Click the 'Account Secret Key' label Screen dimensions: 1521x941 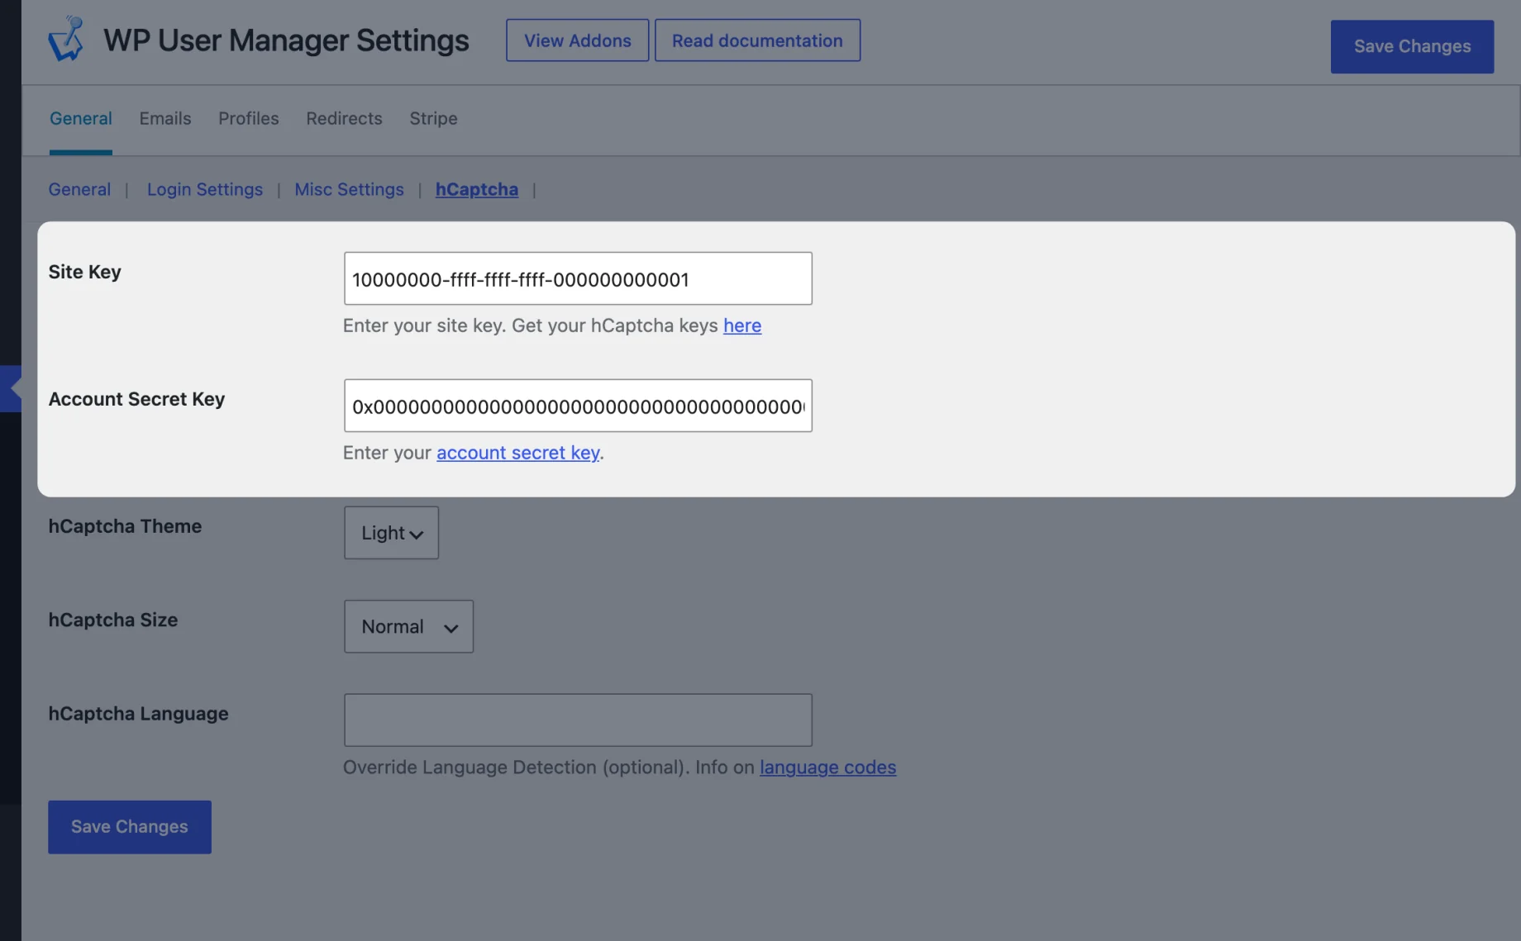tap(136, 399)
